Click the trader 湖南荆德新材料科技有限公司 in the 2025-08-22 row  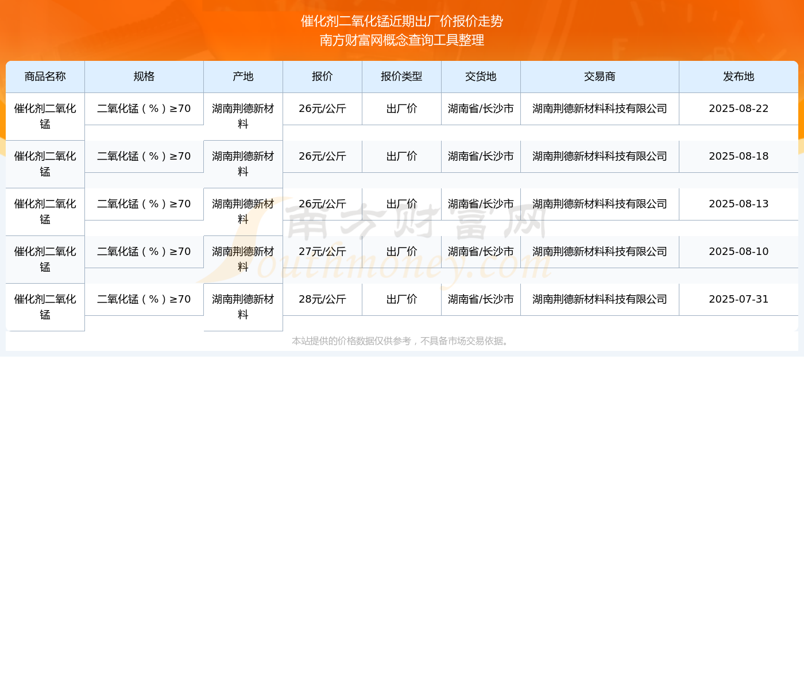(600, 109)
